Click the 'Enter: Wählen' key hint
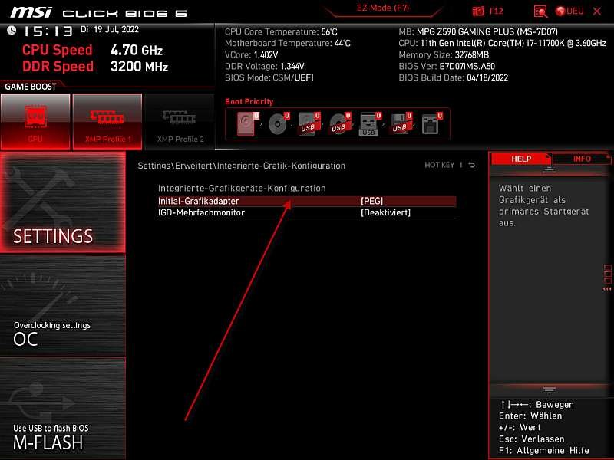The width and height of the screenshot is (614, 460). click(x=530, y=416)
